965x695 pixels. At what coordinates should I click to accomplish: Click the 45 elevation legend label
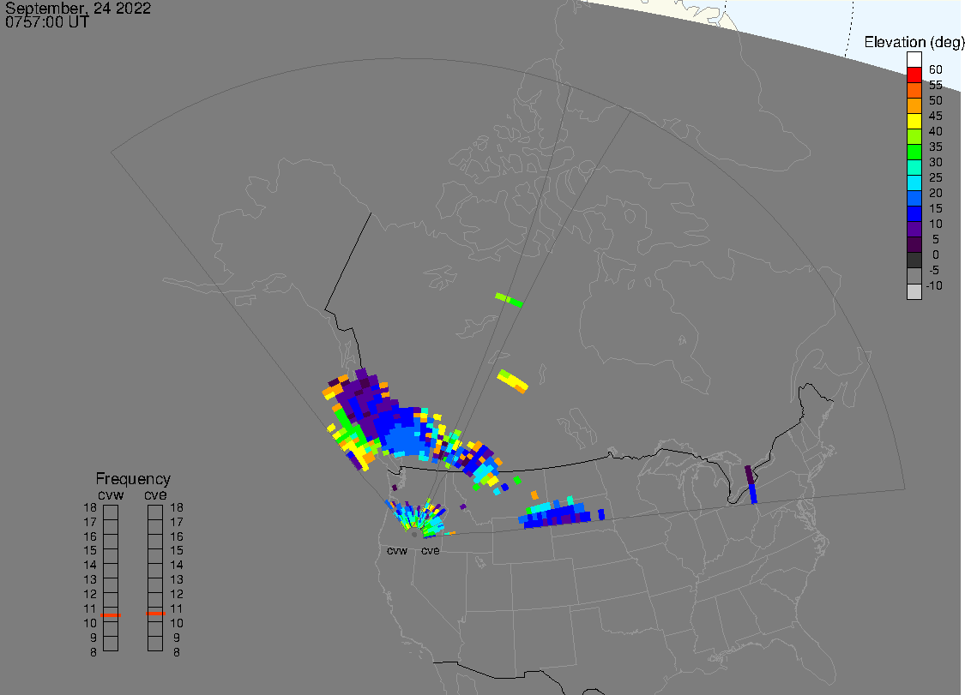coord(936,116)
